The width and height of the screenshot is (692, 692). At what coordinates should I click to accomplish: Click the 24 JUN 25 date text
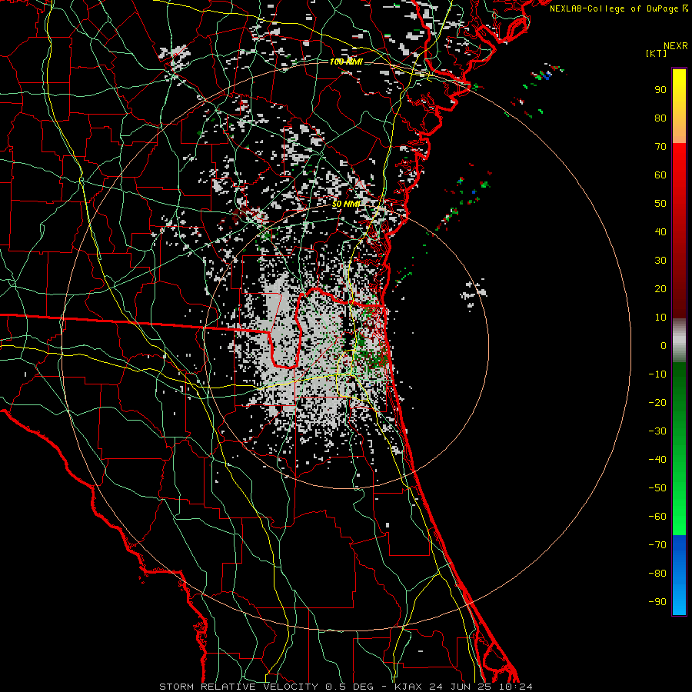click(461, 687)
